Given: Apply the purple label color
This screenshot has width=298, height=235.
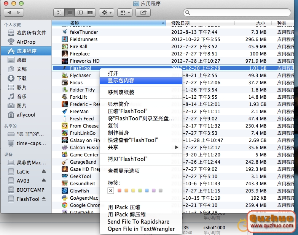Looking at the screenshot, I should (154, 191).
